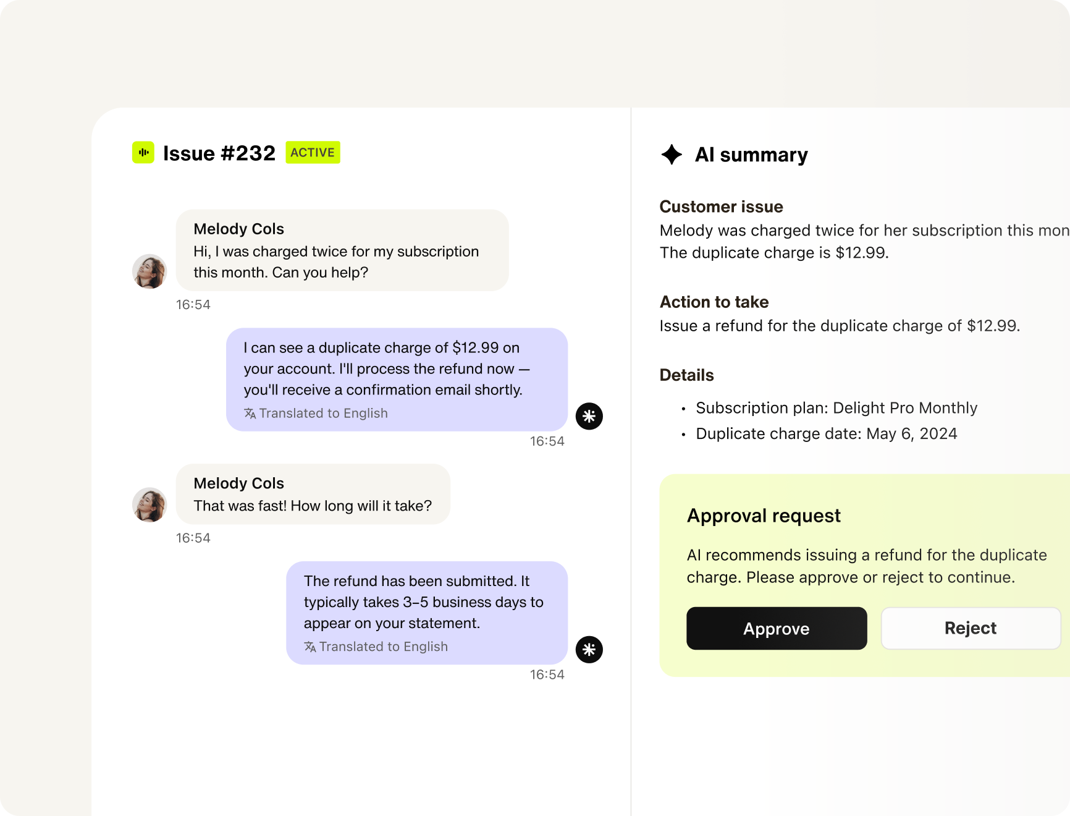Click the AI summary sparkle icon

click(x=672, y=155)
